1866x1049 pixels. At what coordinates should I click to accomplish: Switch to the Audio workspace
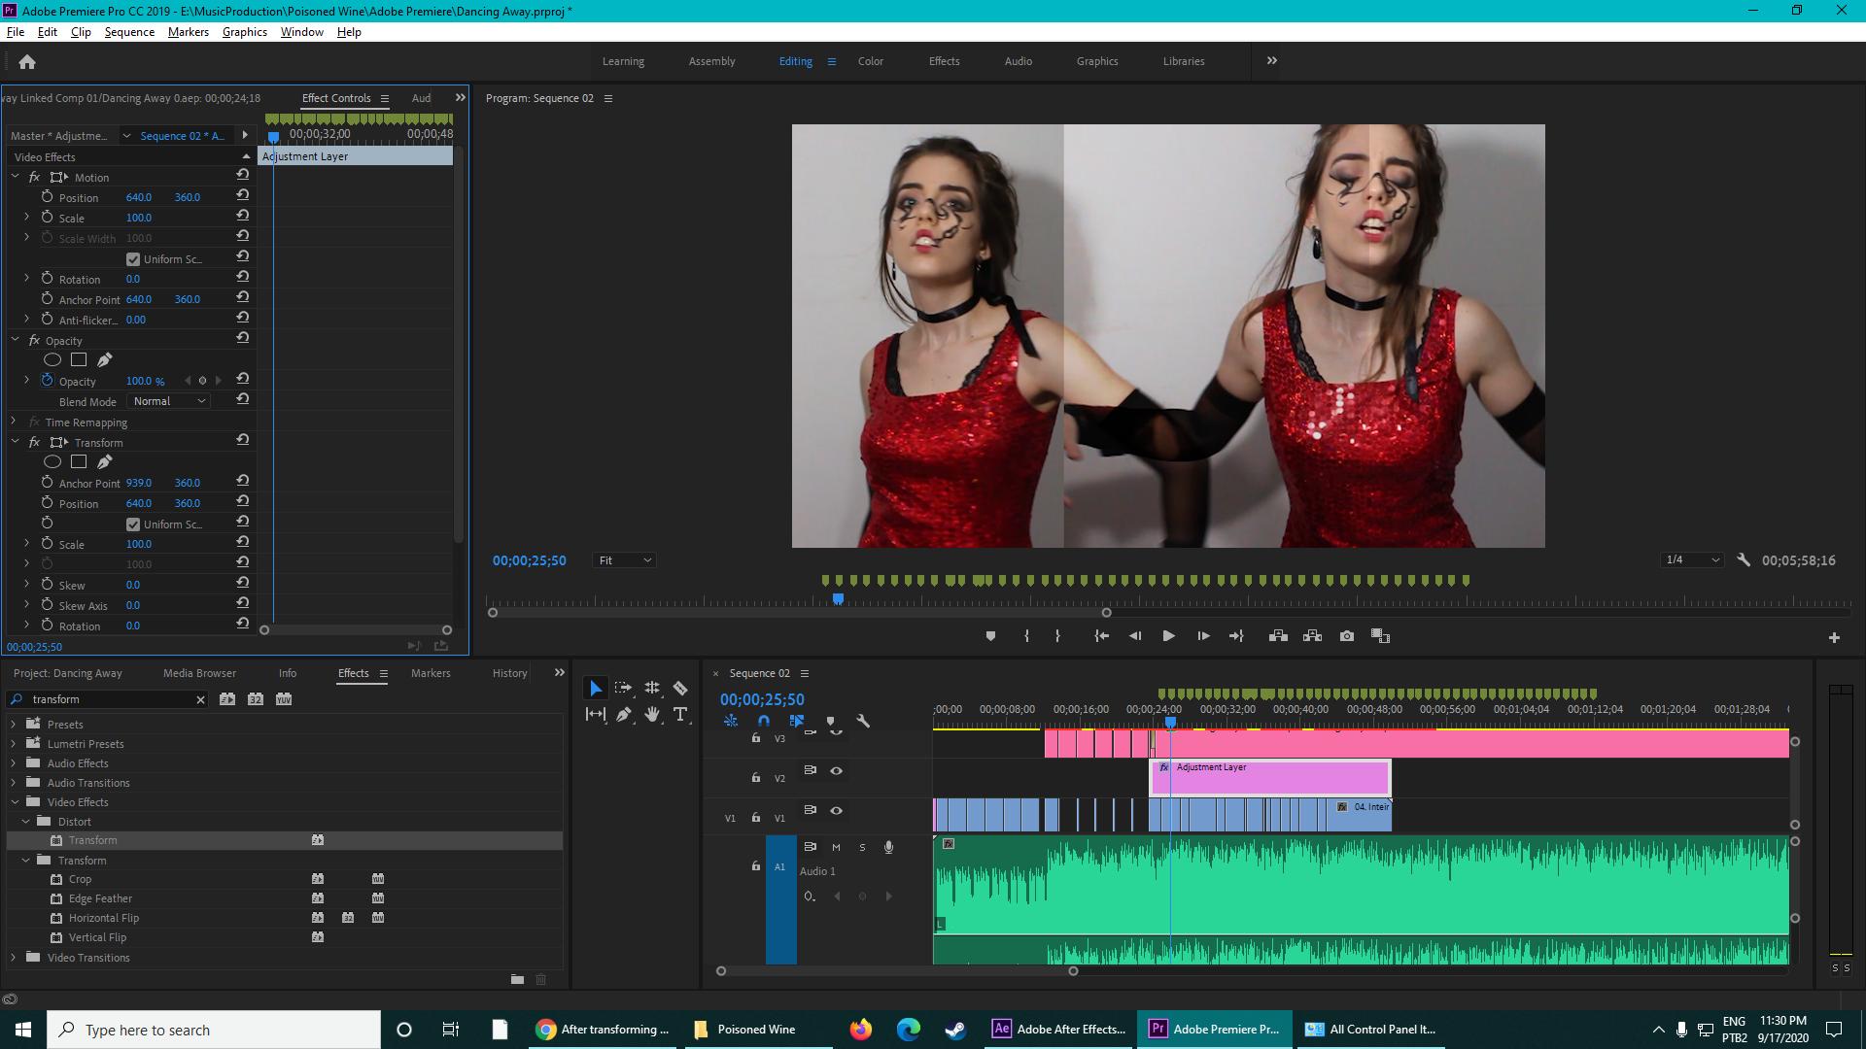[1018, 61]
